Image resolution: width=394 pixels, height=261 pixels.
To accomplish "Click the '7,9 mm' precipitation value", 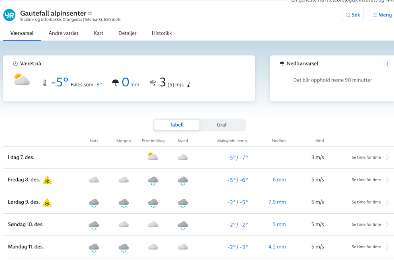I will pos(277,202).
